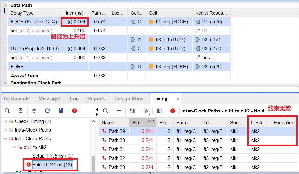
Task: Click the ff1 net arrow icon
Action: click(x=198, y=31)
